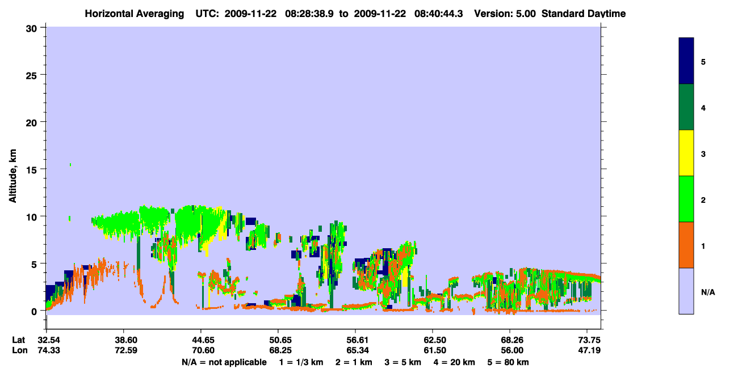
Task: Click the 30 km altitude tick label
Action: tap(32, 28)
